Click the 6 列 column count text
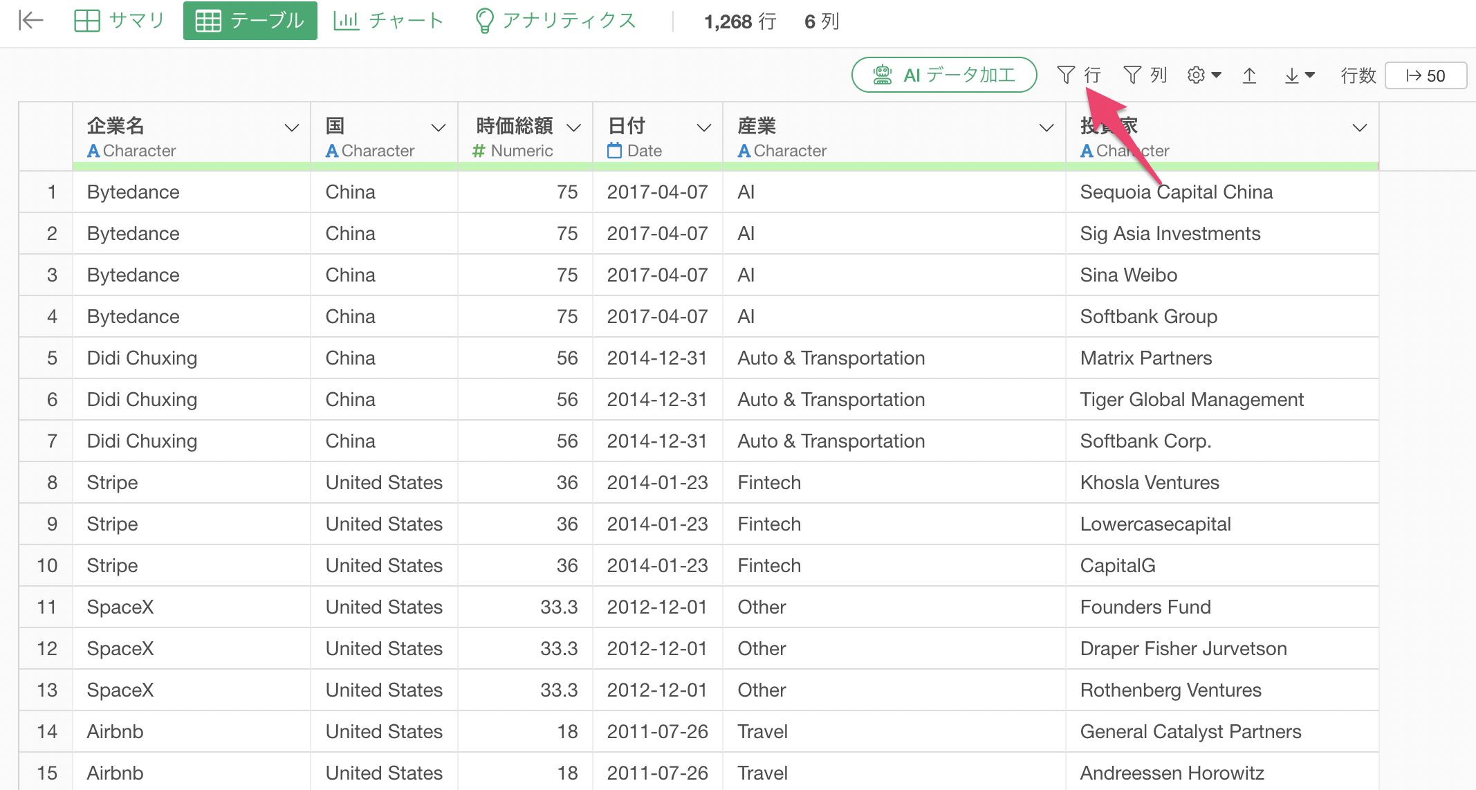The height and width of the screenshot is (790, 1476). [x=822, y=21]
